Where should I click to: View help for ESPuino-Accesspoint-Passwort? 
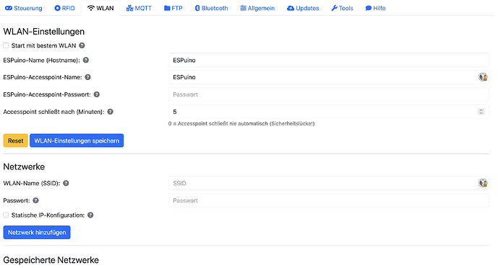[97, 94]
